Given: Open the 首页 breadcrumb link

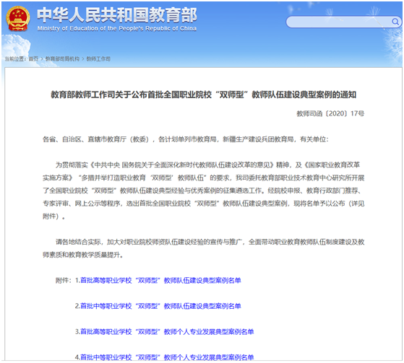Looking at the screenshot, I should pyautogui.click(x=33, y=59).
